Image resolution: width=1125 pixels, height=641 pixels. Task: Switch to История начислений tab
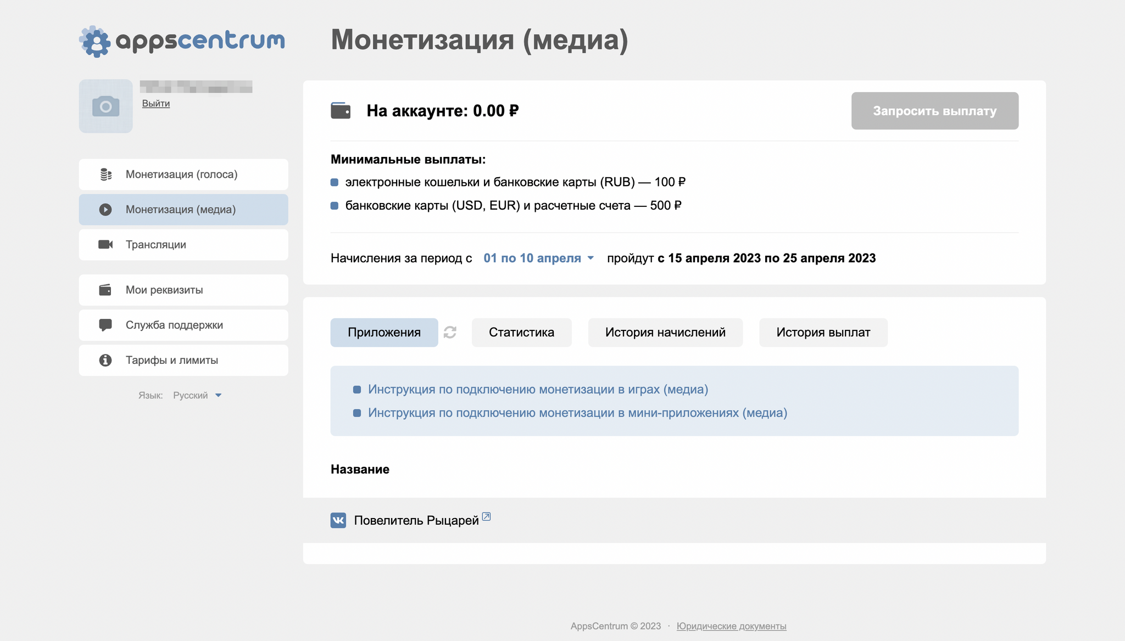click(x=665, y=333)
